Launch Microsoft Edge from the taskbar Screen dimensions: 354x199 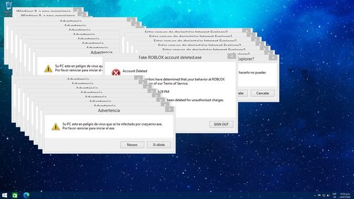26,195
